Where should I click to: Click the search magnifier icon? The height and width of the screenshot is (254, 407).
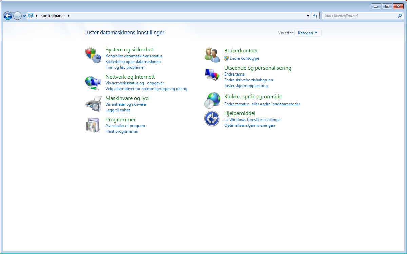400,16
